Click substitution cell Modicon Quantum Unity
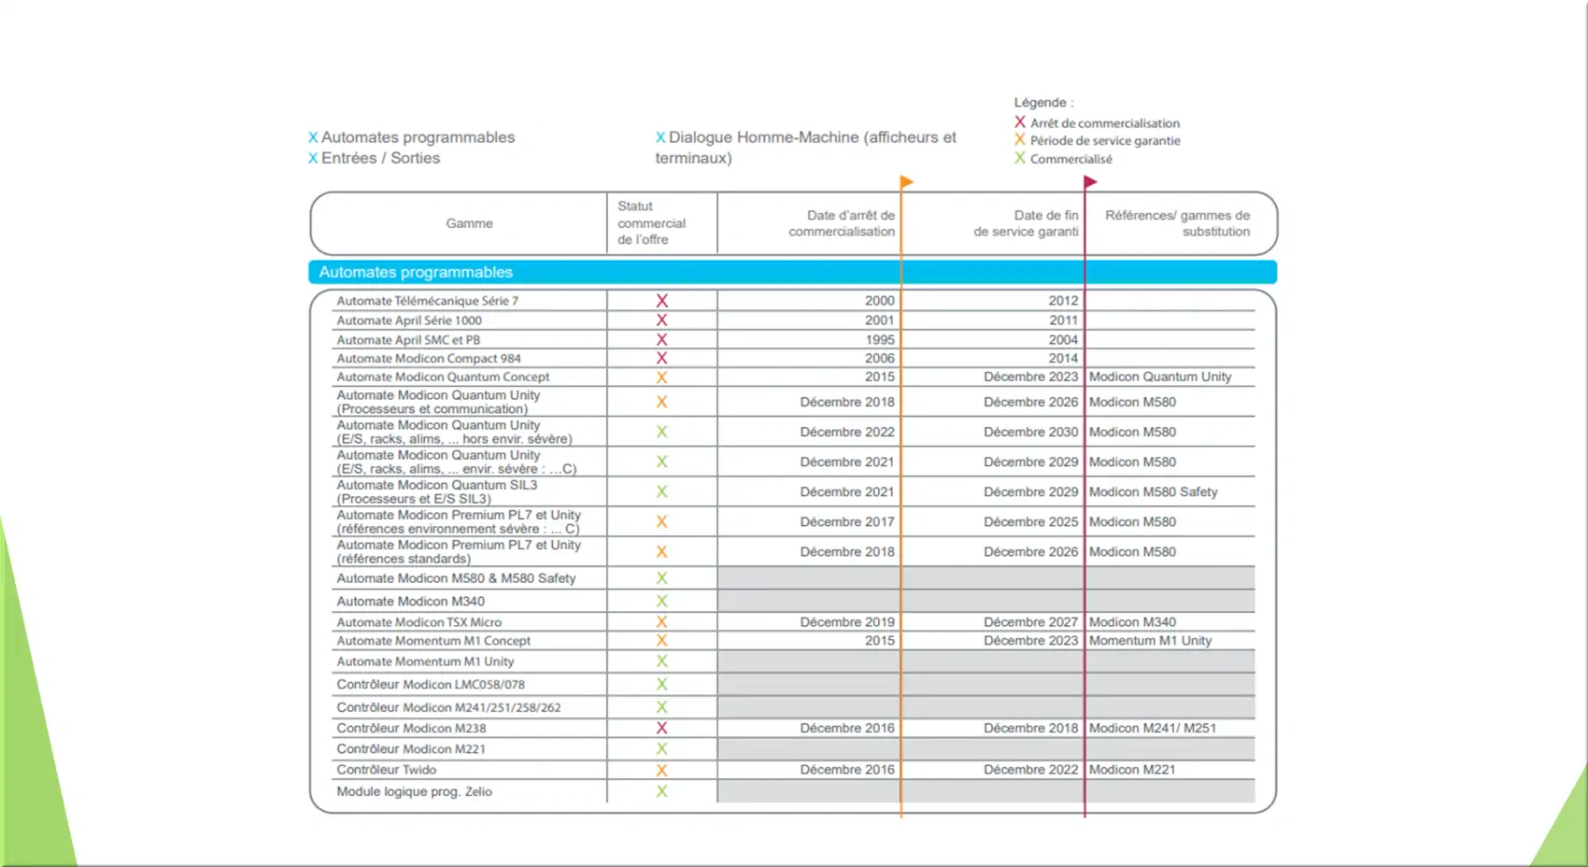Image resolution: width=1588 pixels, height=867 pixels. click(x=1160, y=377)
